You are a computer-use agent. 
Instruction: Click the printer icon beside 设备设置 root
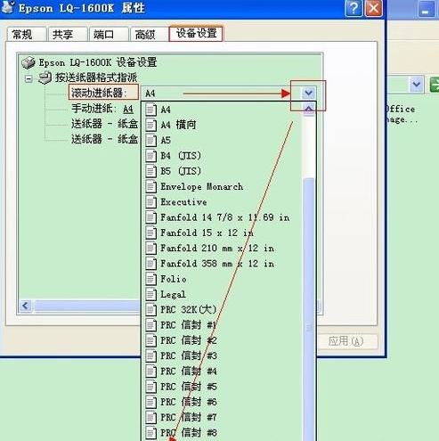(28, 62)
